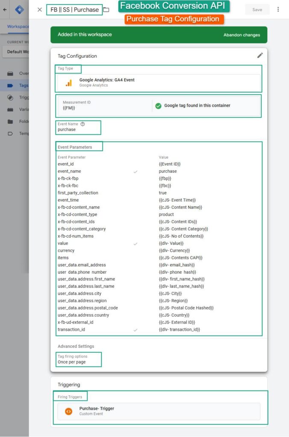This screenshot has height=437, width=289.
Task: Click the event_id parameter name
Action: point(65,164)
